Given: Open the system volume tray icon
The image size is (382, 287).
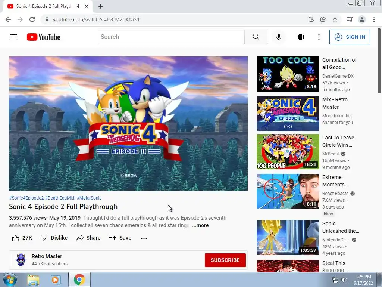Looking at the screenshot, I should 344,280.
